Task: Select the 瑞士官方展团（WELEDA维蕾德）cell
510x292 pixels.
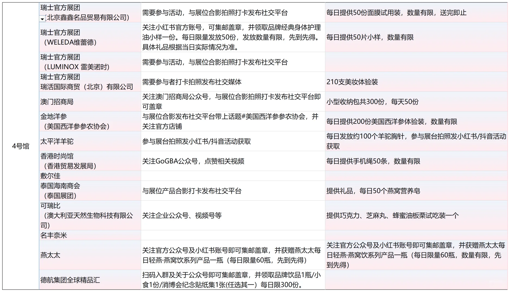Action: point(90,37)
